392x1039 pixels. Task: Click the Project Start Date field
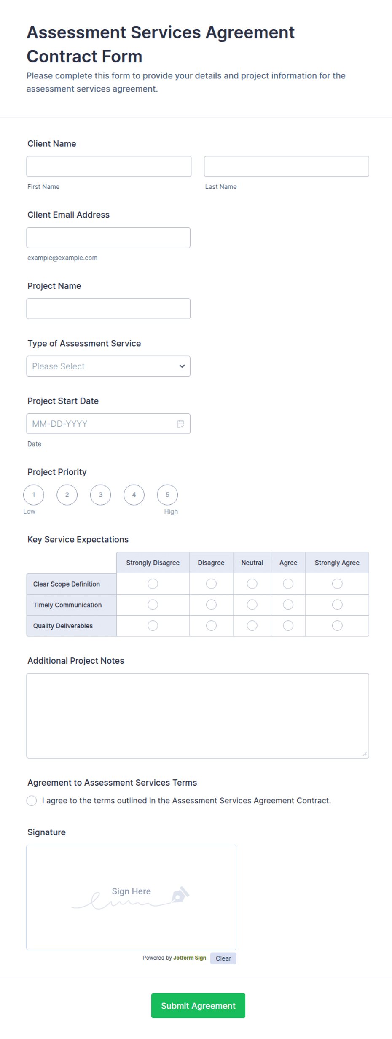tap(108, 424)
